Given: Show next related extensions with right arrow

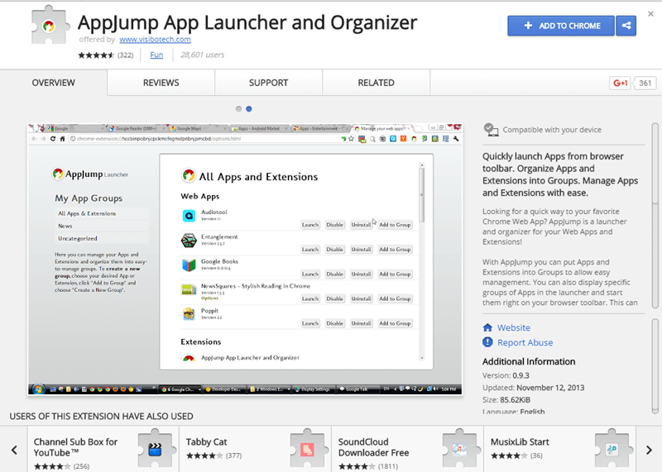Looking at the screenshot, I should click(x=649, y=450).
